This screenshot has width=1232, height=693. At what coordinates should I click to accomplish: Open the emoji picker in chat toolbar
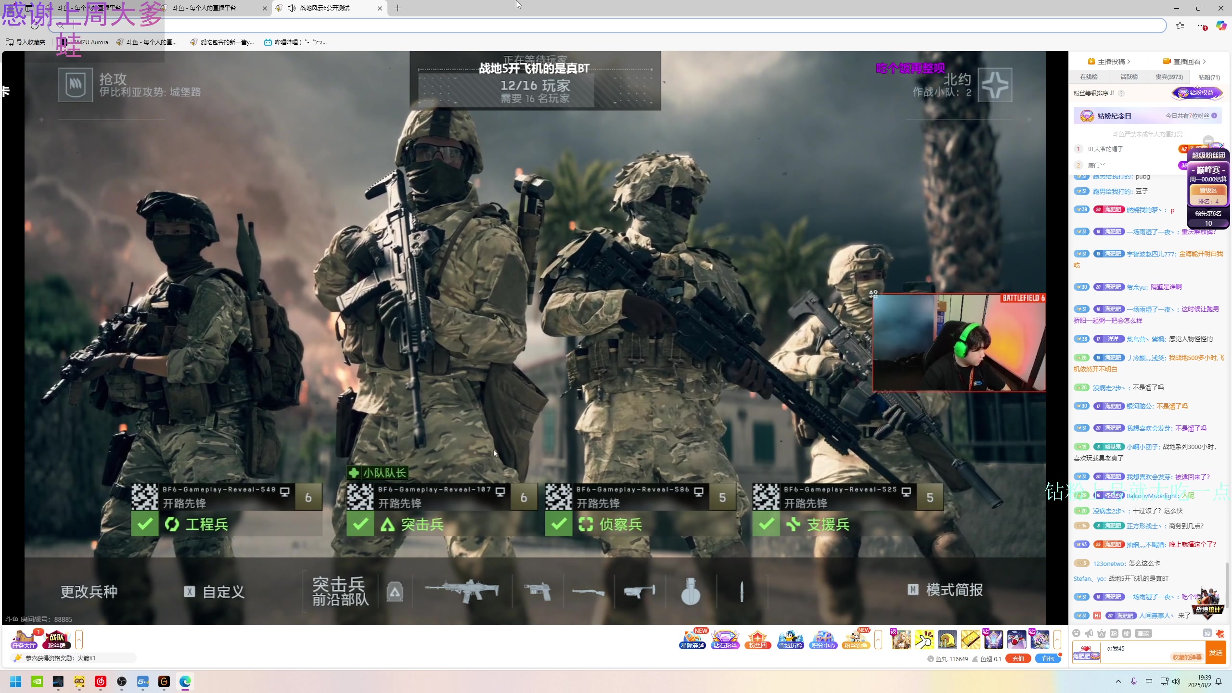coord(1077,633)
